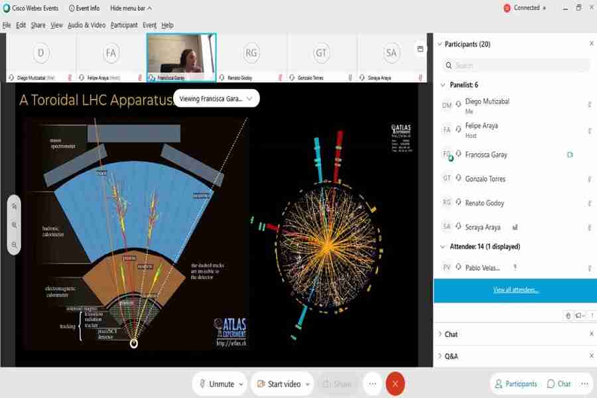This screenshot has height=398, width=597.
Task: Select Francisca Garay in participant list
Action: click(515, 155)
